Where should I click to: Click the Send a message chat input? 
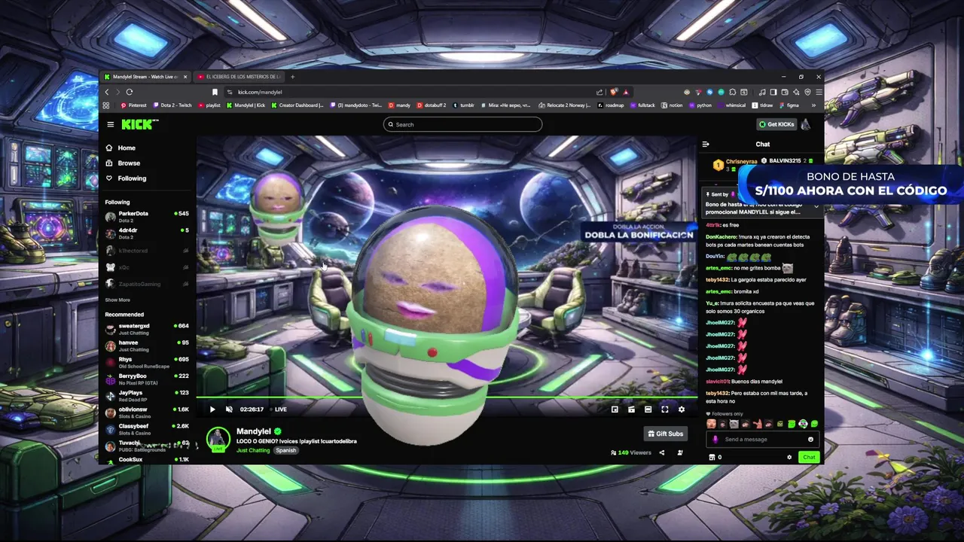click(762, 439)
